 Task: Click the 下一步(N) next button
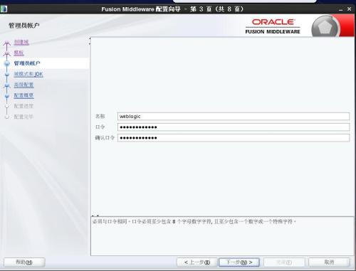pyautogui.click(x=239, y=262)
